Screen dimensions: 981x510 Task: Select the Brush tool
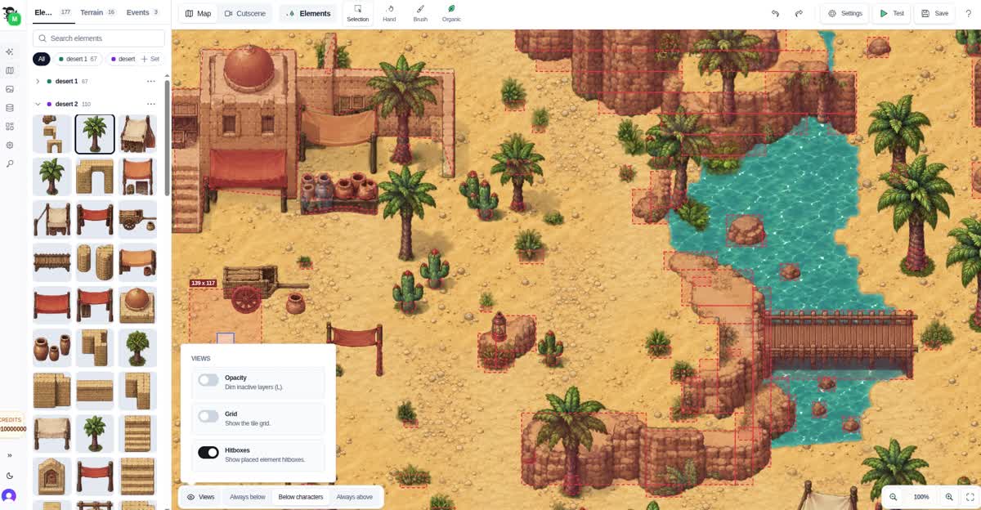pyautogui.click(x=420, y=13)
